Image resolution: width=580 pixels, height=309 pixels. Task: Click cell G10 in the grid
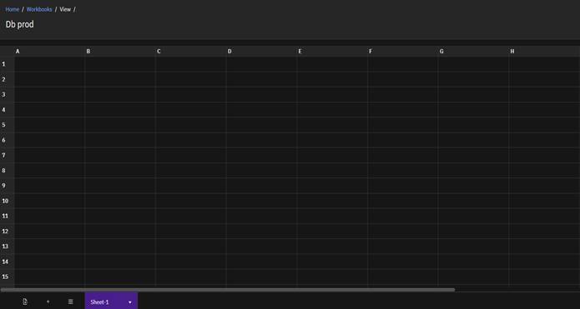473,201
